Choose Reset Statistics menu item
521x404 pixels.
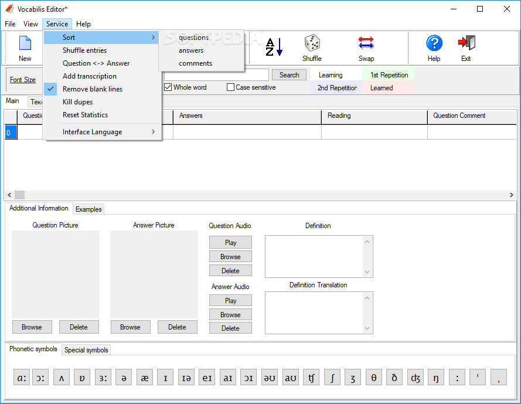click(x=102, y=115)
